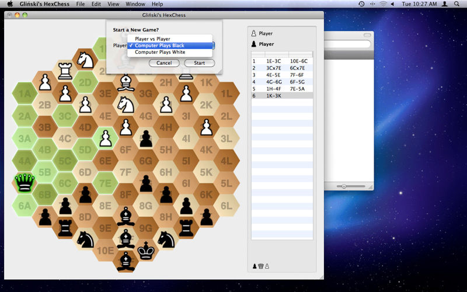Open the View menu
The height and width of the screenshot is (292, 467).
(x=113, y=4)
